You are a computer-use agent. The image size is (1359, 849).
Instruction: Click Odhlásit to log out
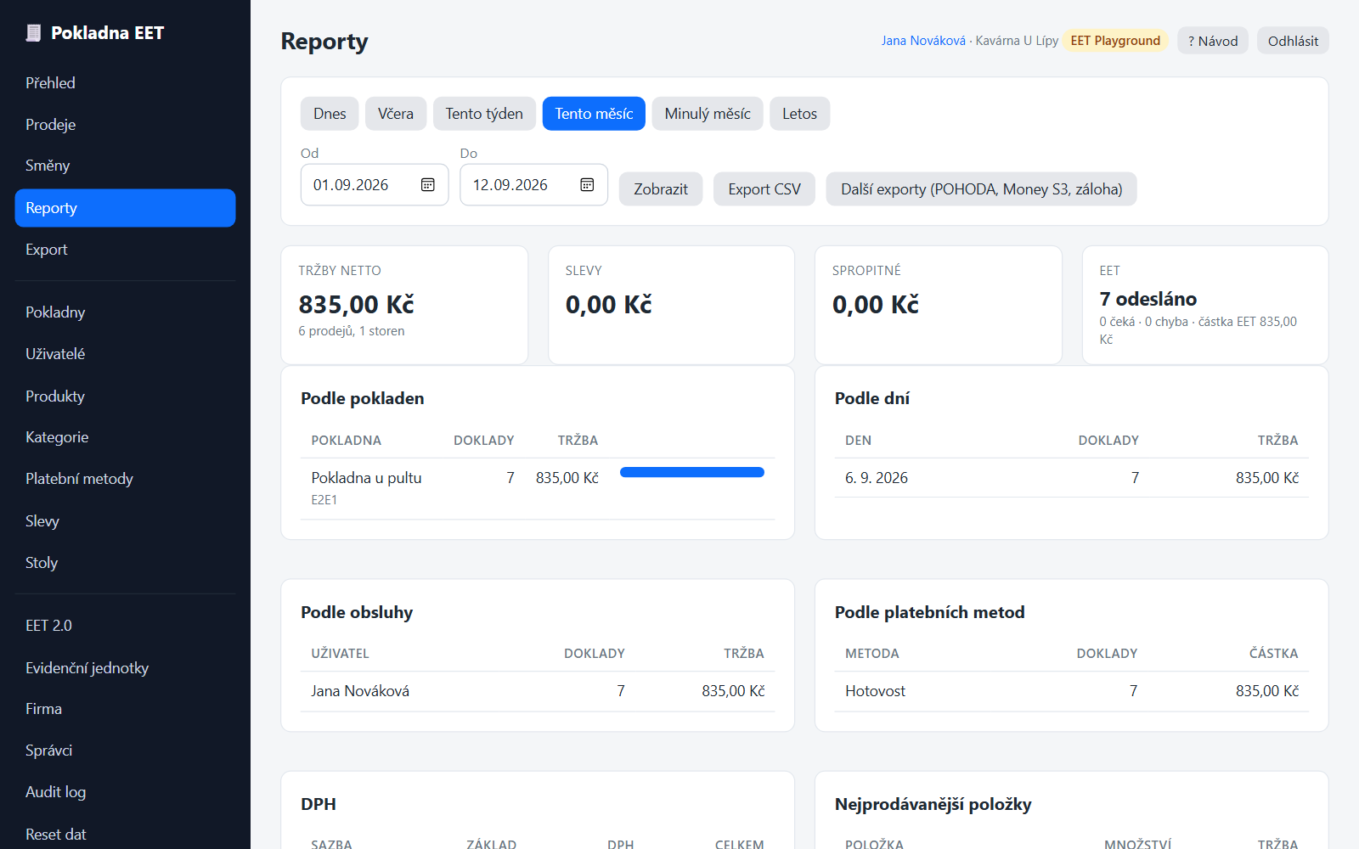(x=1293, y=41)
